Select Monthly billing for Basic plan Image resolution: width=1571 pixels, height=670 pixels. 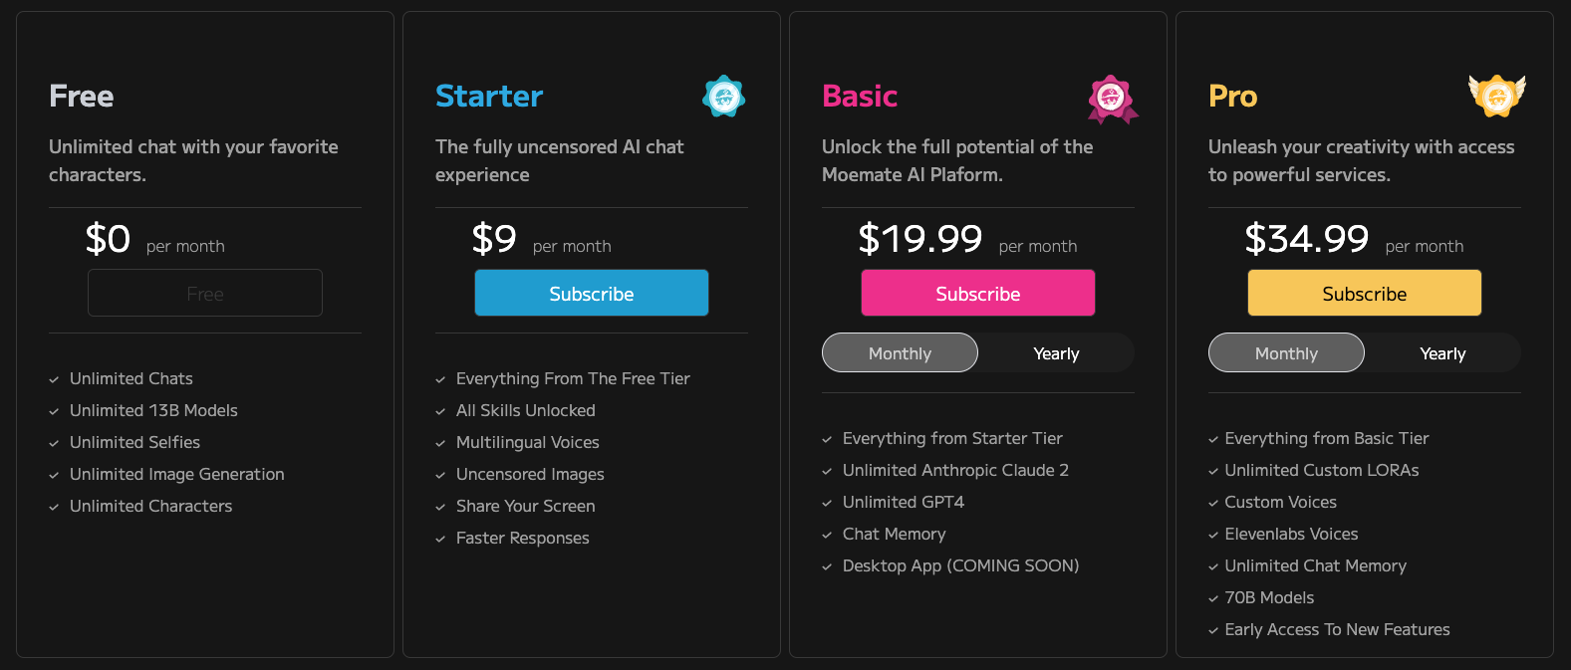click(900, 353)
